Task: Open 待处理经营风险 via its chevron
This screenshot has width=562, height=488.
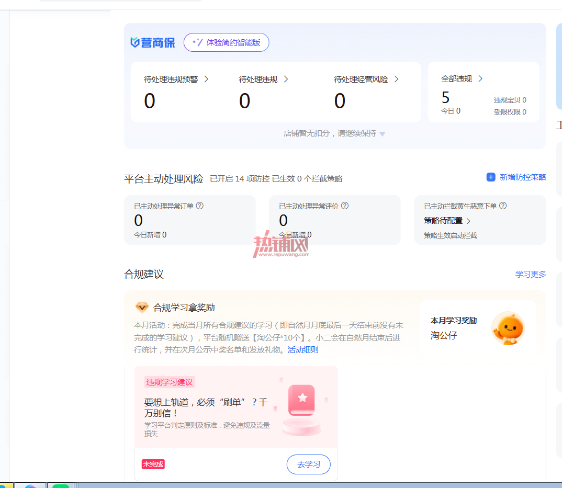Action: [397, 79]
